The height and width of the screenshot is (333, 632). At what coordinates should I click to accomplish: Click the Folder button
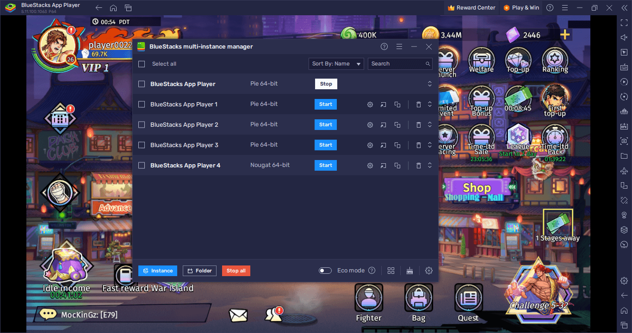point(199,271)
